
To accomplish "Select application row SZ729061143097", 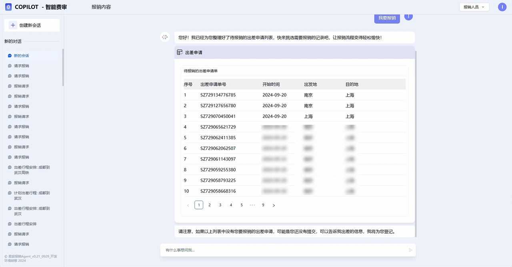I will click(x=294, y=159).
